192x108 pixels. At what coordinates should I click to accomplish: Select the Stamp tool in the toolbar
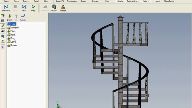point(63,8)
